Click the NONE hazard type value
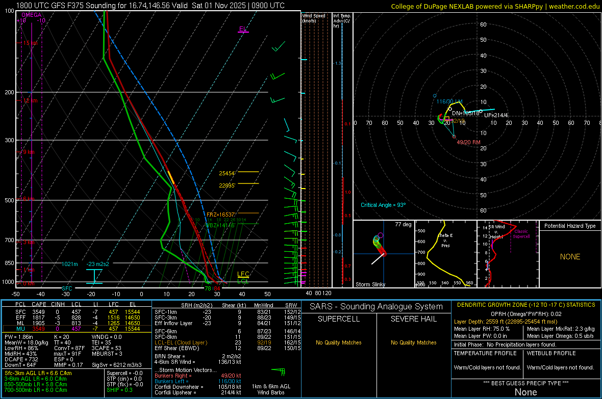The image size is (602, 399). pos(570,257)
